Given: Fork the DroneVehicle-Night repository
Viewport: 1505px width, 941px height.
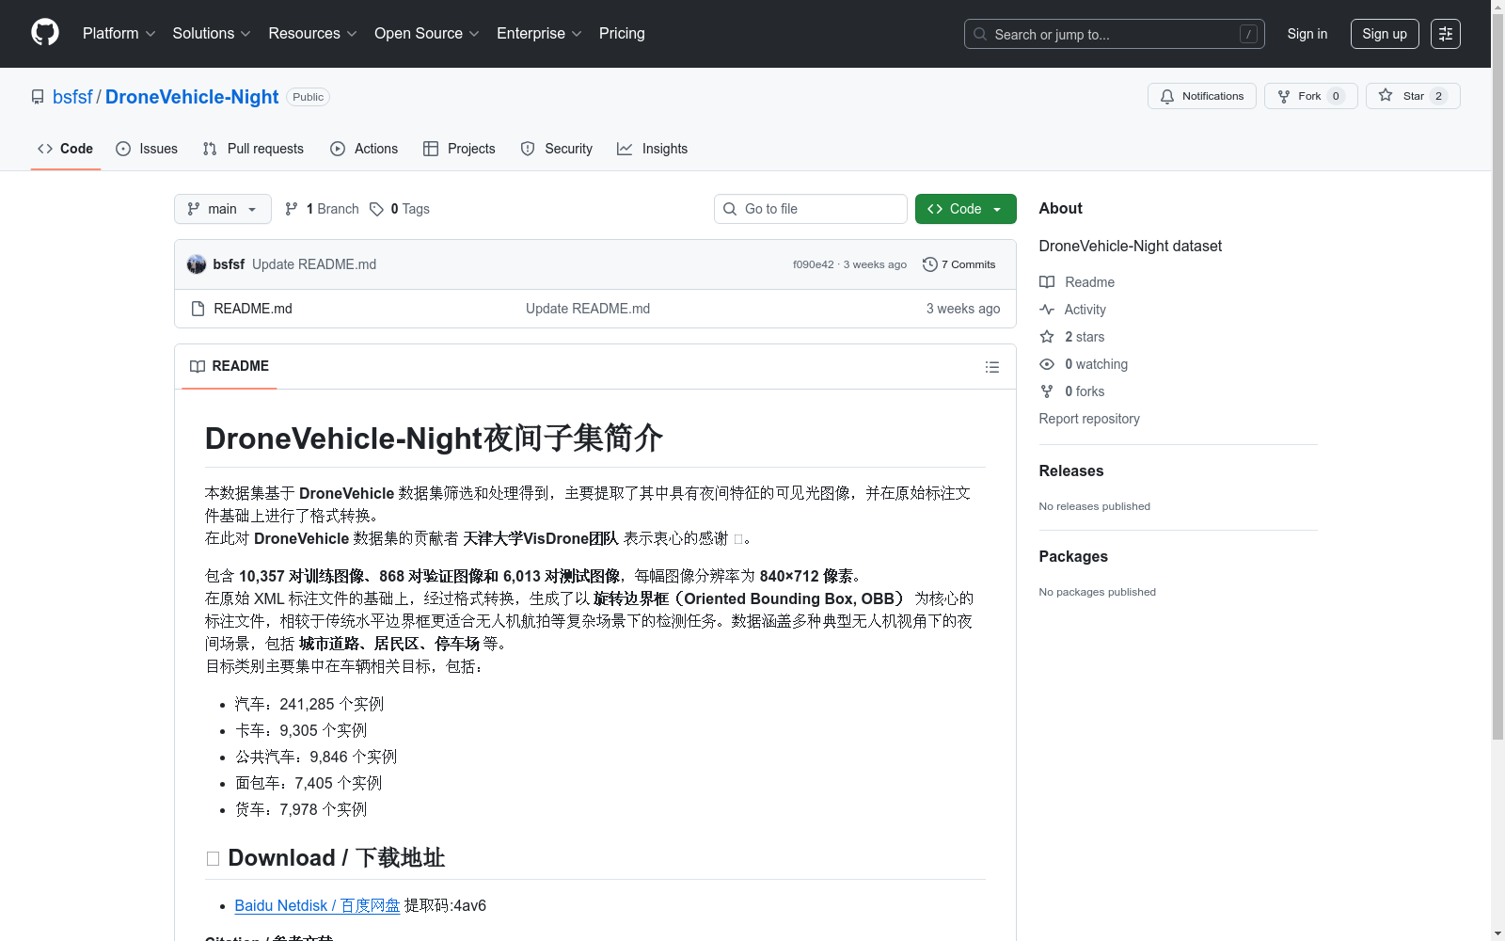Looking at the screenshot, I should coord(1310,96).
